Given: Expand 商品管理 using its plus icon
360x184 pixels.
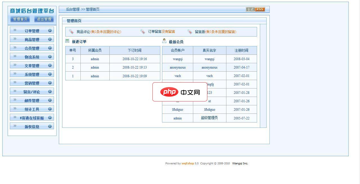Looking at the screenshot, I should 50,39.
